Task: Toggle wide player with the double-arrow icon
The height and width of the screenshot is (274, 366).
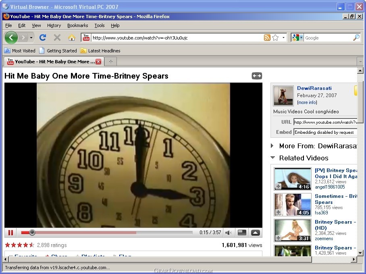Action: (257, 76)
